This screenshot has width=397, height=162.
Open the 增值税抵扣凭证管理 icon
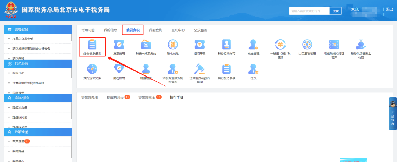point(334,45)
